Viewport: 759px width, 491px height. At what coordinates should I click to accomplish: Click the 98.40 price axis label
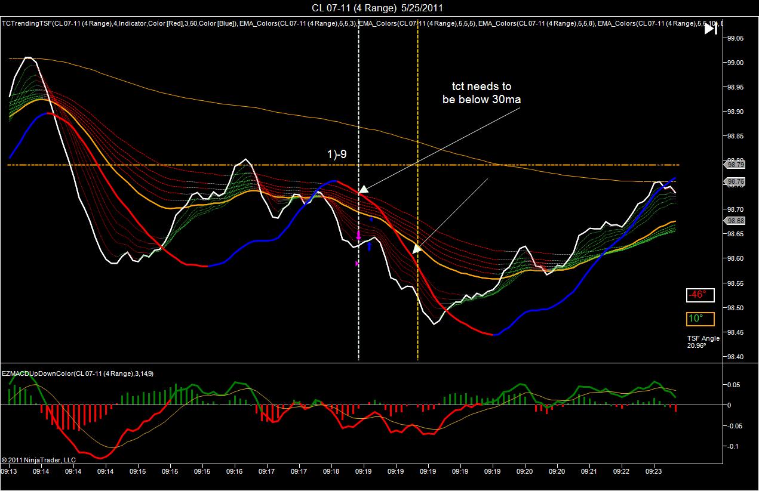(x=735, y=357)
